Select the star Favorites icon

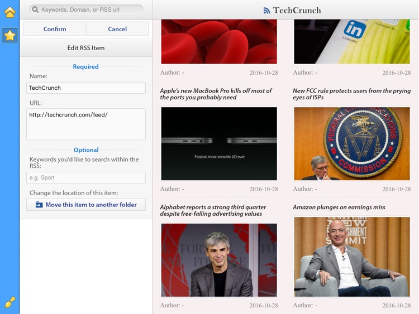(10, 35)
